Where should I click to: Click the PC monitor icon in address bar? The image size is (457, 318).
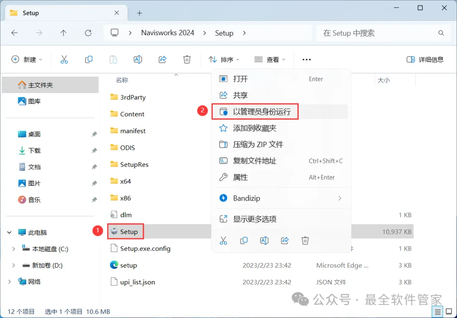(115, 33)
